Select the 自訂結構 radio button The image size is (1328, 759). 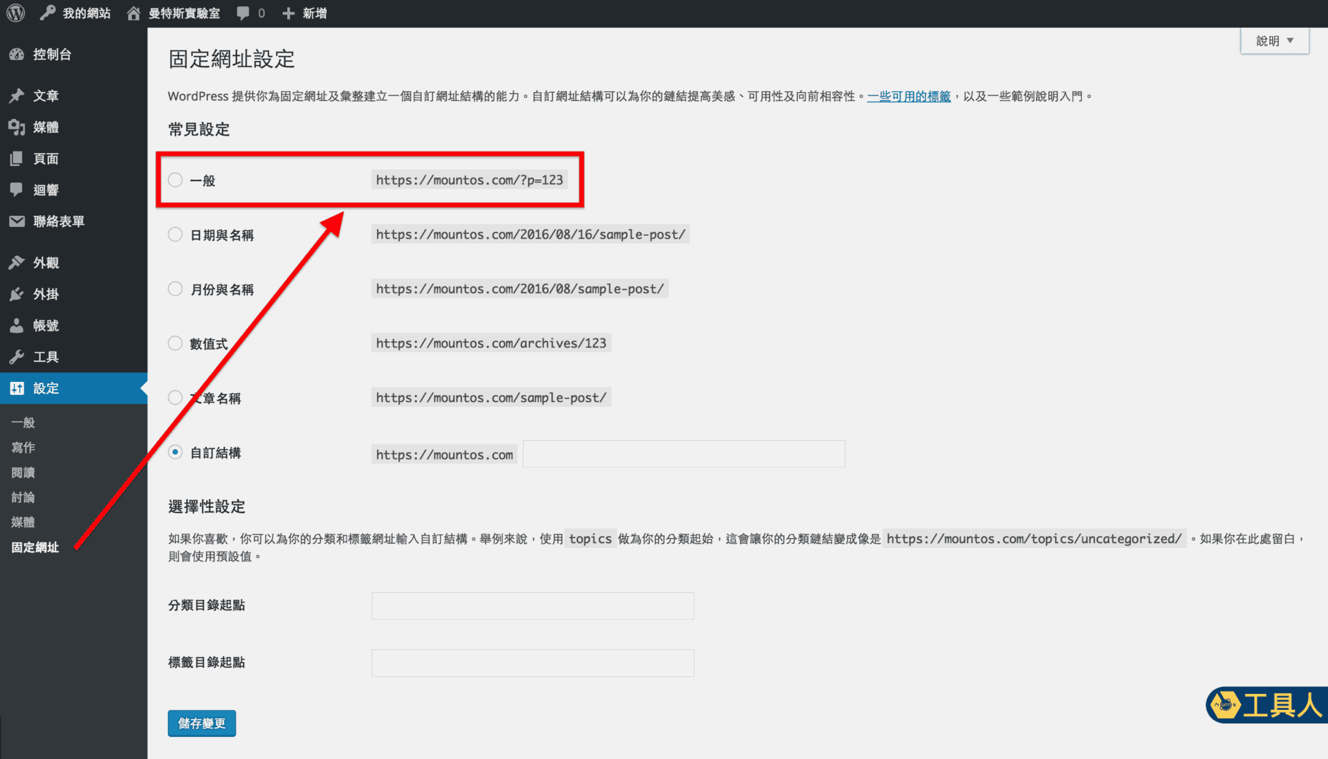[175, 452]
